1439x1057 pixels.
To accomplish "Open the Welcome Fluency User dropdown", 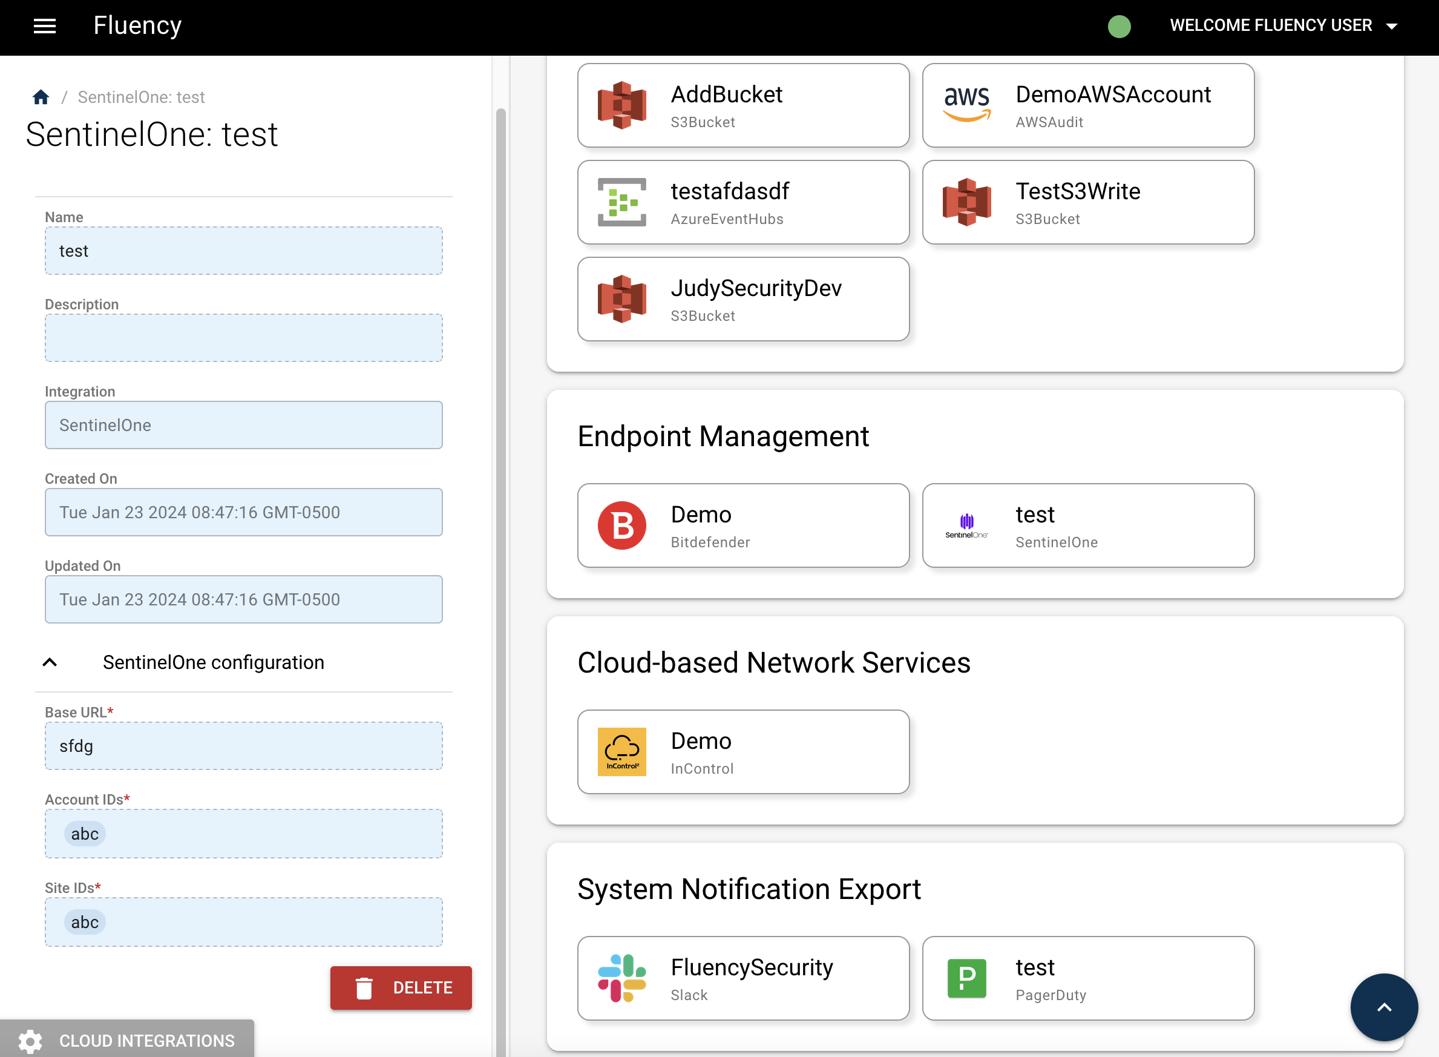I will pos(1282,25).
